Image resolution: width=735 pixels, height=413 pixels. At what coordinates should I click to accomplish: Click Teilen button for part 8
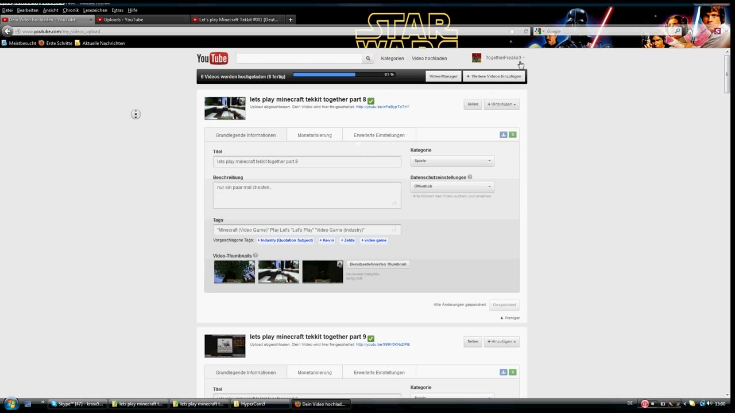tap(473, 104)
